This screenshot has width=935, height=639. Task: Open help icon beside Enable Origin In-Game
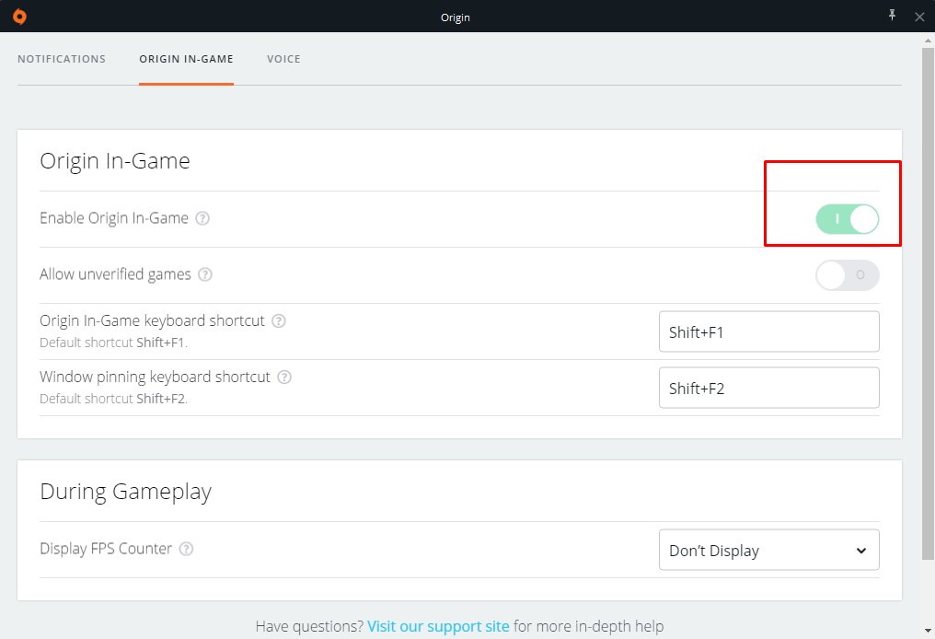pos(202,218)
